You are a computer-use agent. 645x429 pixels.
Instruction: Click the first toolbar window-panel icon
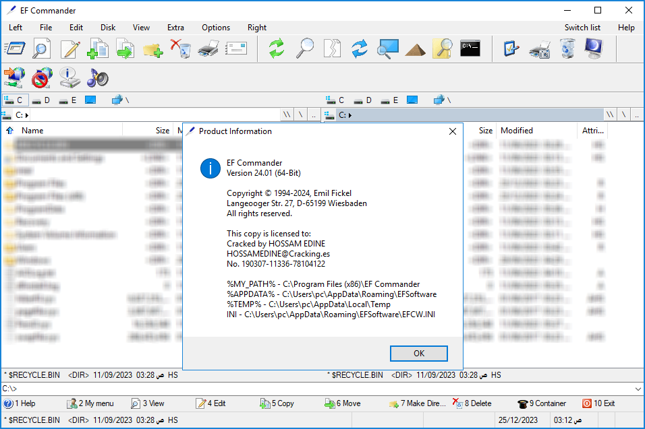(15, 49)
